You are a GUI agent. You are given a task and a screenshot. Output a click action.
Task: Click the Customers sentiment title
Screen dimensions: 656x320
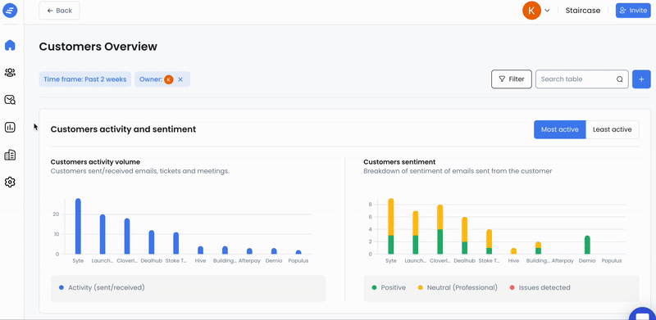click(x=399, y=162)
